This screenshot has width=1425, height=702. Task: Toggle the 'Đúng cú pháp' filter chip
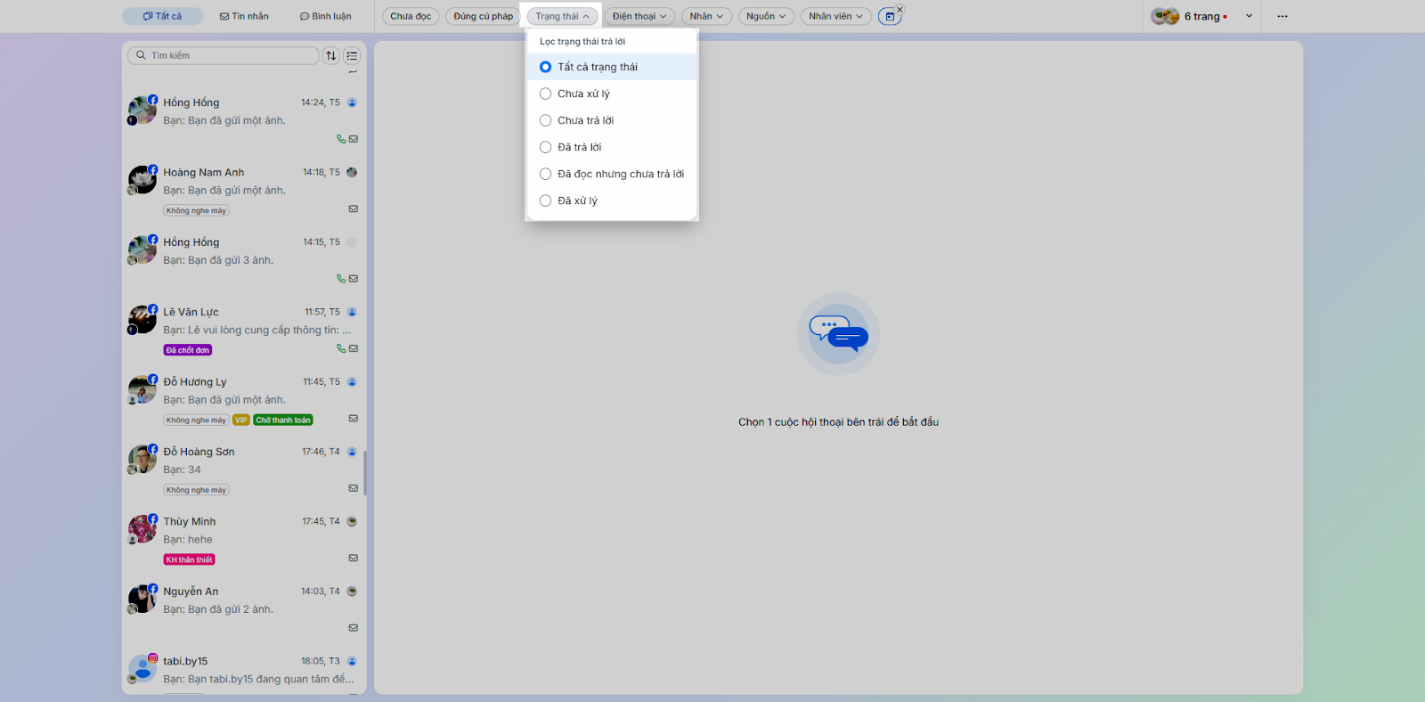[484, 16]
